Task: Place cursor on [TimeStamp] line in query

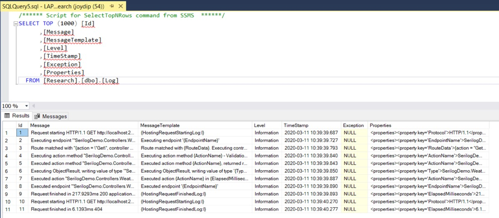Action: pos(62,56)
